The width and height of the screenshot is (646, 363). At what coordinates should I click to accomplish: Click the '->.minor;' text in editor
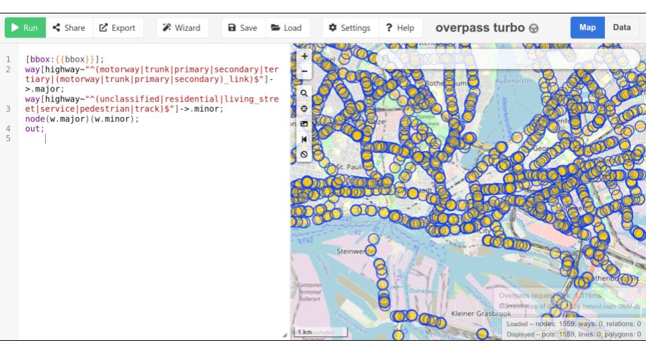[201, 109]
